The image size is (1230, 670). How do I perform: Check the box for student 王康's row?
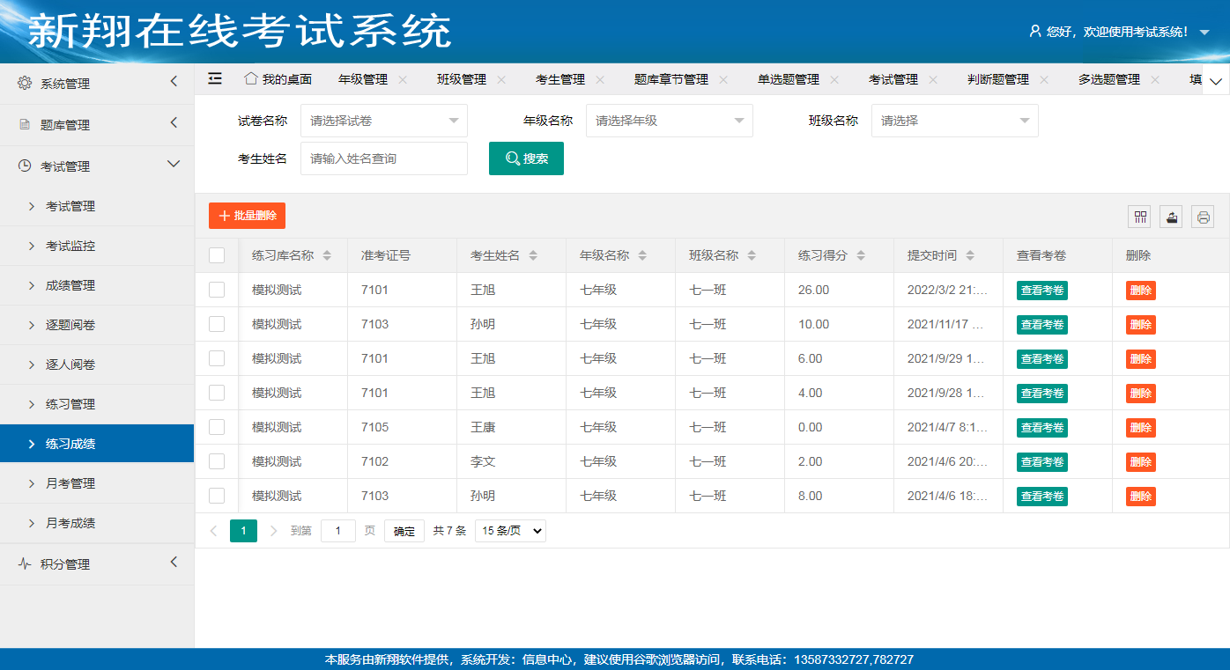tap(217, 427)
